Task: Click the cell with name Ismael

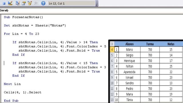Action: tap(130, 78)
